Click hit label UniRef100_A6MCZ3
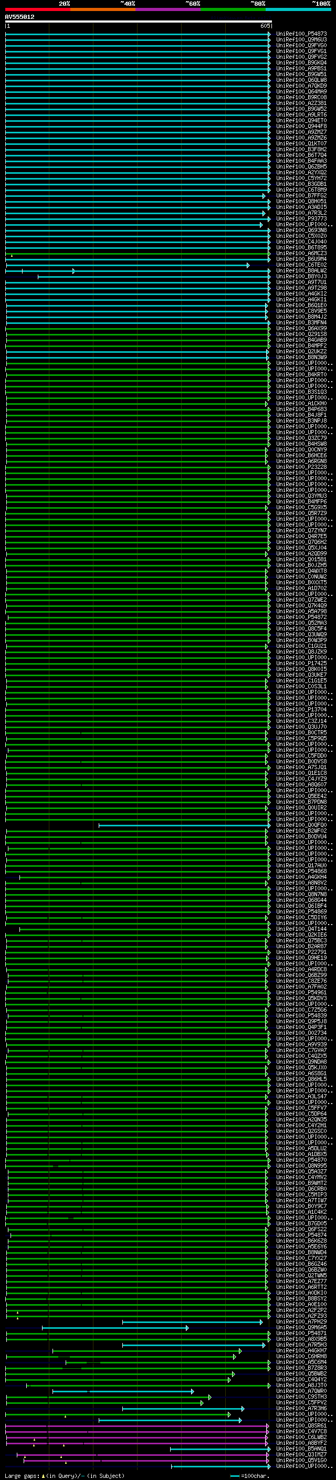The width and height of the screenshot is (336, 1480). pos(301,254)
